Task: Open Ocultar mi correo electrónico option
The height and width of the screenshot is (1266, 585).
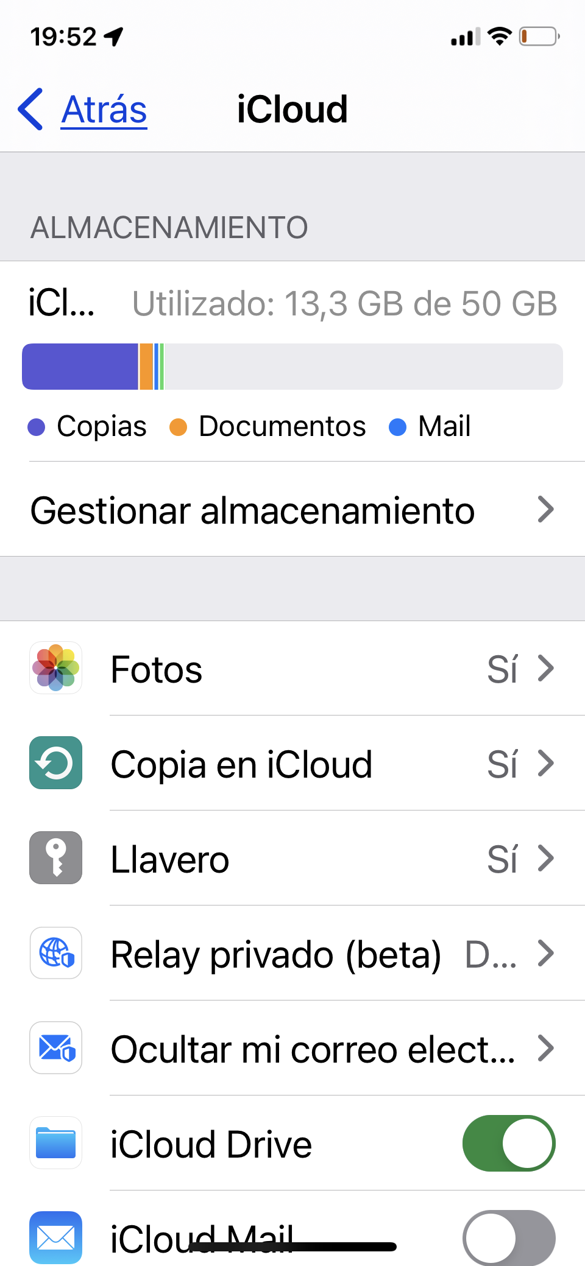Action: (312, 1049)
